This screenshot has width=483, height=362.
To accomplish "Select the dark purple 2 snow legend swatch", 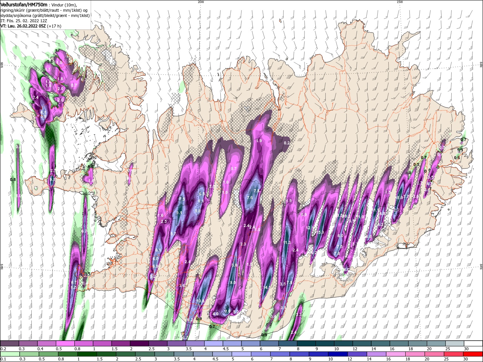I will (x=139, y=343).
